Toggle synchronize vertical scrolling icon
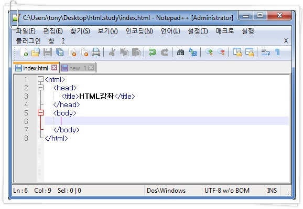 point(237,52)
